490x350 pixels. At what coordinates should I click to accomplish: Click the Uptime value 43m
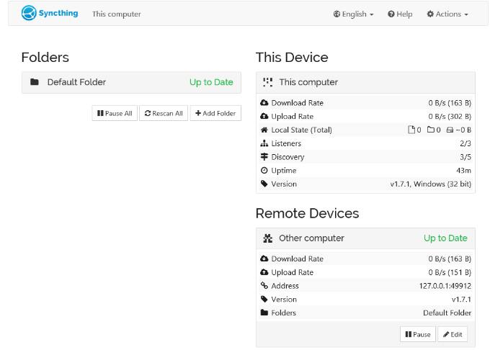tap(463, 171)
